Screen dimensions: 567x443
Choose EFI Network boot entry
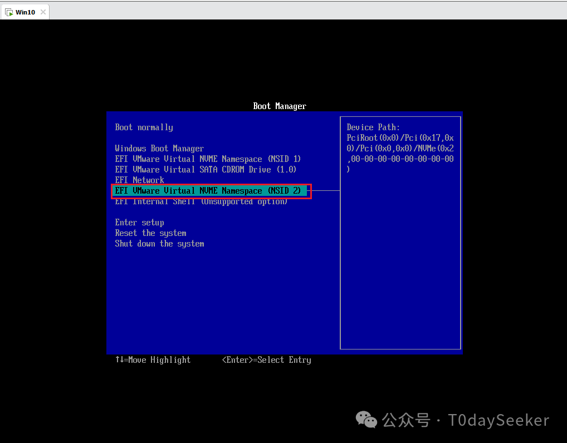139,180
